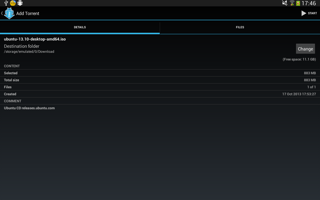Viewport: 320px width, 200px height.
Task: Open the download notification icon in status bar
Action: [19, 3]
